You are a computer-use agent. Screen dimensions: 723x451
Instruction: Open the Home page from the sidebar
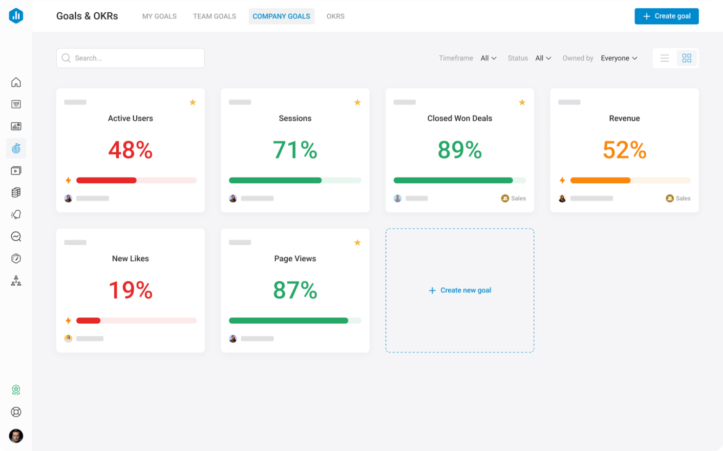click(x=16, y=82)
